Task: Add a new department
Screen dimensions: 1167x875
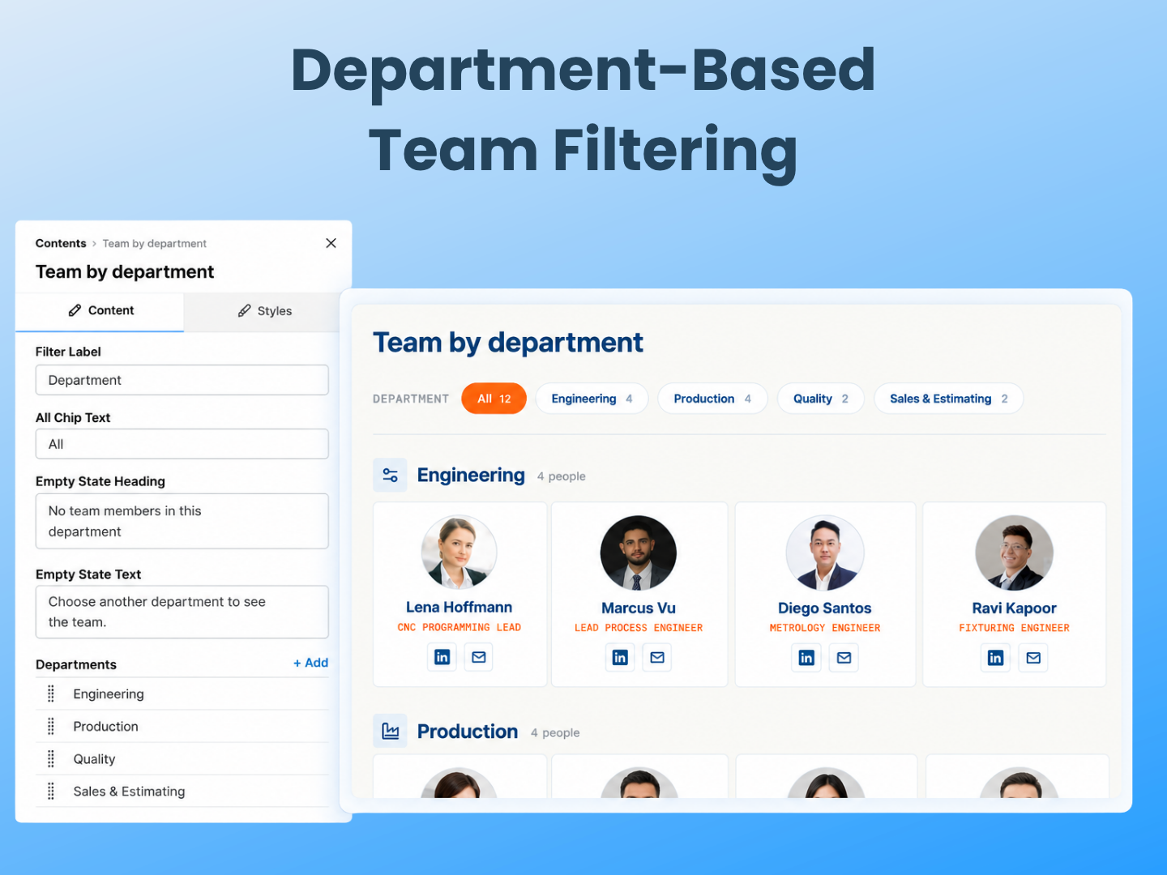Action: 311,663
